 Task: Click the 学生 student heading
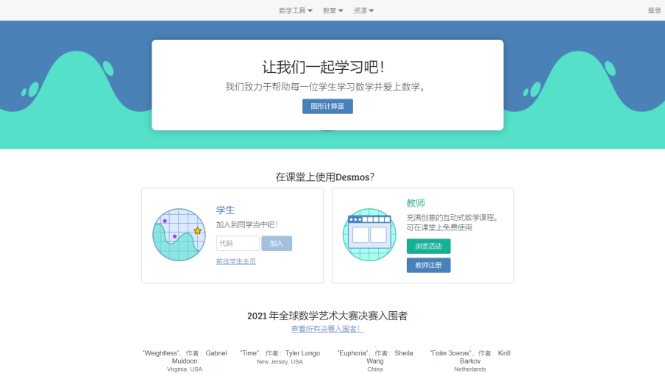pyautogui.click(x=225, y=210)
